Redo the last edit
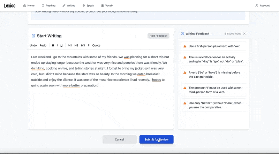The width and height of the screenshot is (279, 154). pyautogui.click(x=43, y=45)
